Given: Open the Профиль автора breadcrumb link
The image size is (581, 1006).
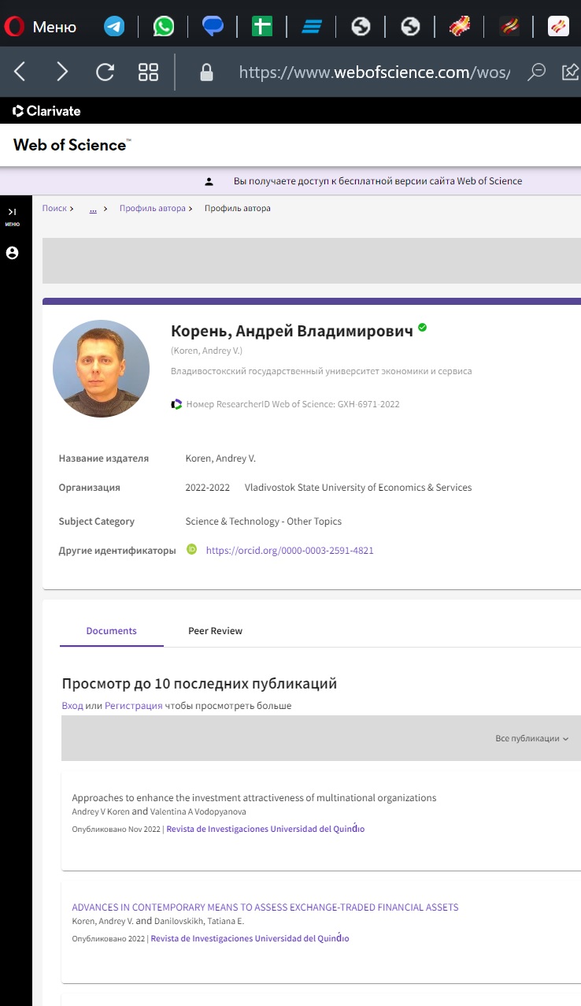Looking at the screenshot, I should pos(153,209).
